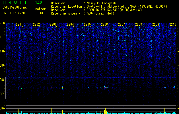
Task: Select observer name Masayuki Kobayashi
Action: click(x=102, y=3)
